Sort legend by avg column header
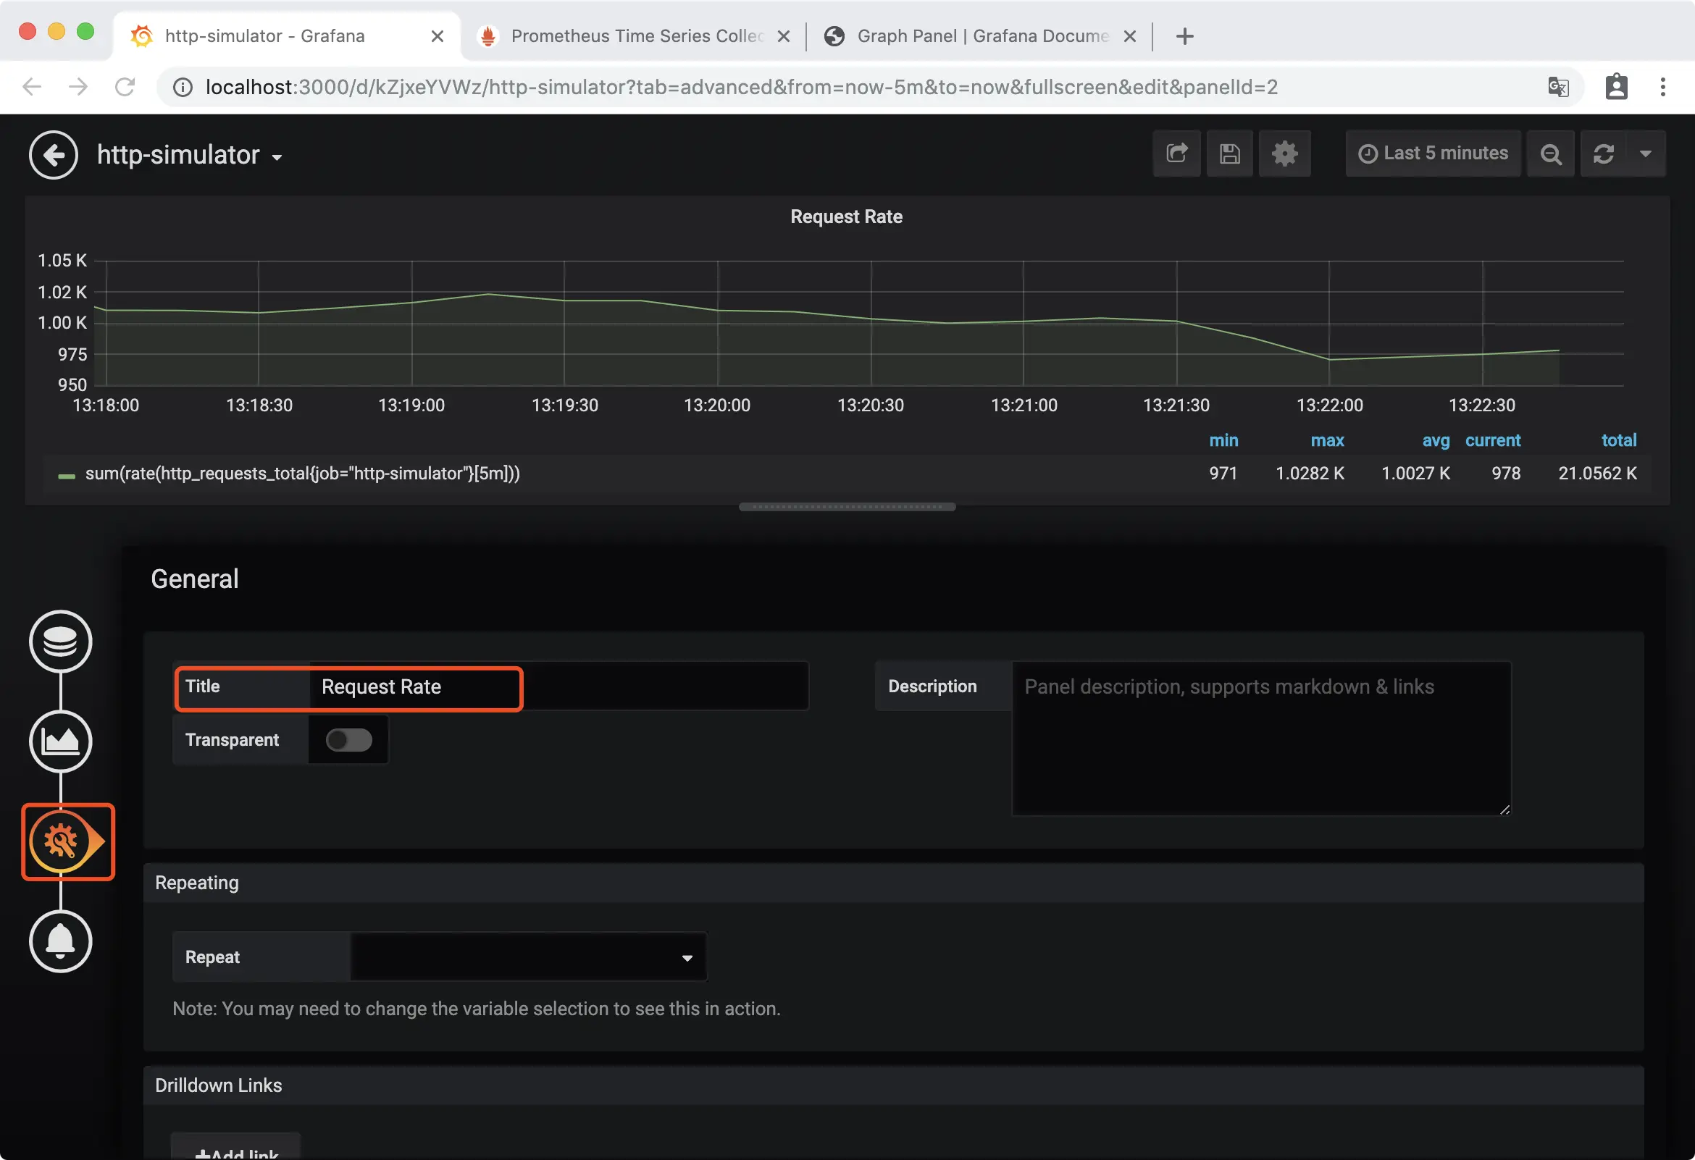Screen dimensions: 1695x1160 click(x=1436, y=440)
